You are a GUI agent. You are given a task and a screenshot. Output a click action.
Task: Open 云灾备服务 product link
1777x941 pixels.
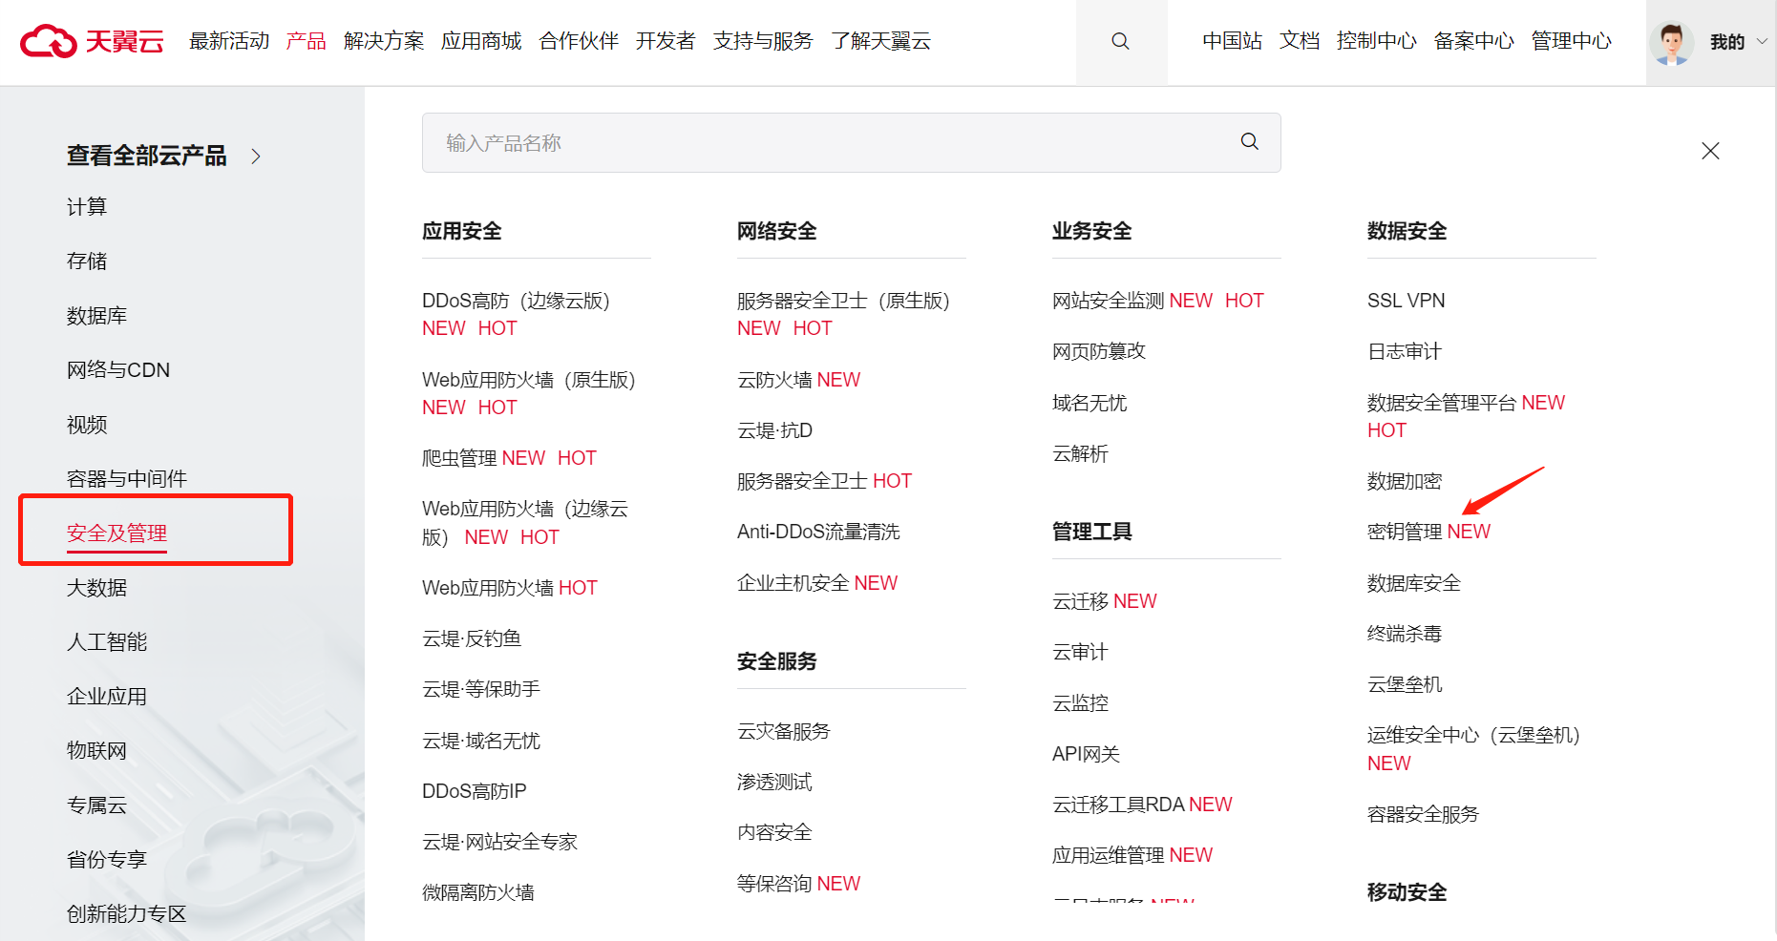(x=784, y=731)
